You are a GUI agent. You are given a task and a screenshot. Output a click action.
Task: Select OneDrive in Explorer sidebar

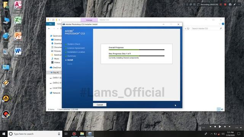tap(55, 68)
